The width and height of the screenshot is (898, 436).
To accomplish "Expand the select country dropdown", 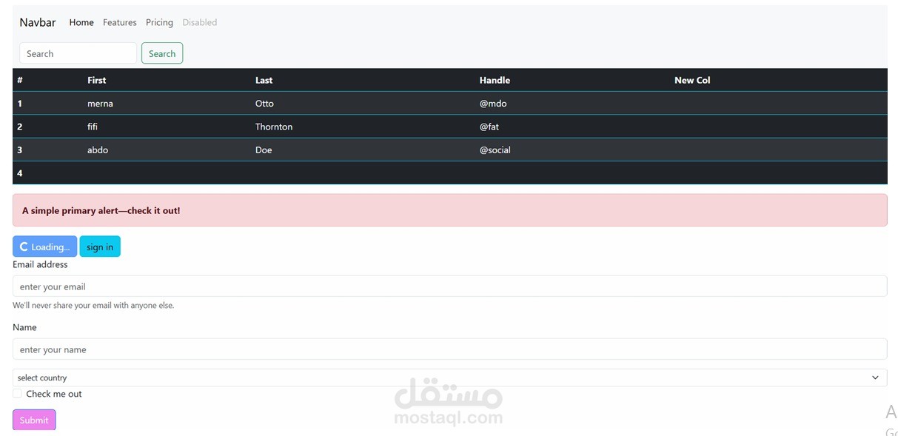I will 444,377.
